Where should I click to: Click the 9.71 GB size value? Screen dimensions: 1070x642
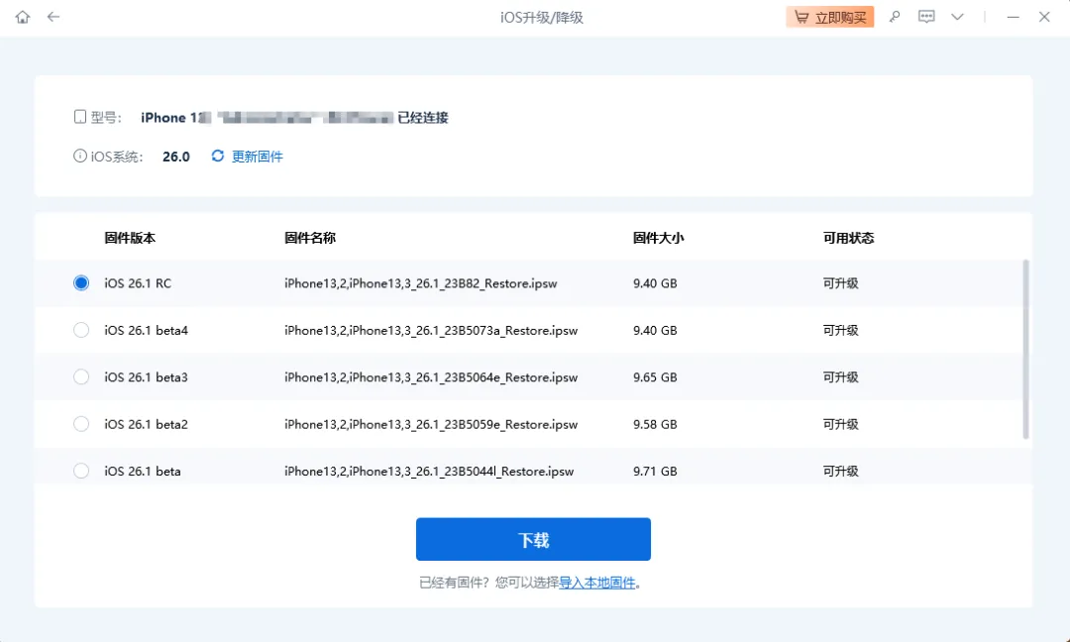[x=655, y=471]
